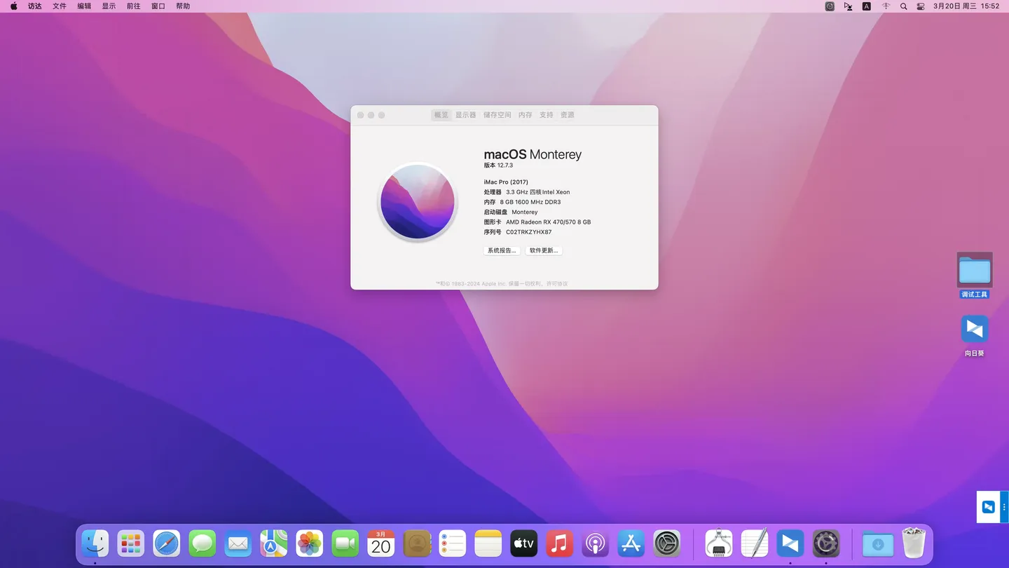Open Safari from the Dock
This screenshot has width=1009, height=568.
(x=166, y=543)
